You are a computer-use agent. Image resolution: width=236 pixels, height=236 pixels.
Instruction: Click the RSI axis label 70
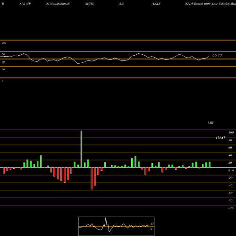click(x=3, y=54)
